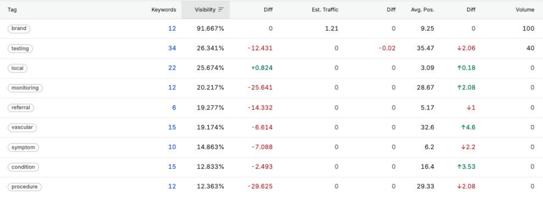Image resolution: width=543 pixels, height=205 pixels.
Task: Click keyword count 6 in referral row
Action: point(174,107)
